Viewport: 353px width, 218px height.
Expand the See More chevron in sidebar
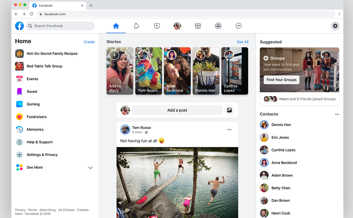pyautogui.click(x=90, y=168)
